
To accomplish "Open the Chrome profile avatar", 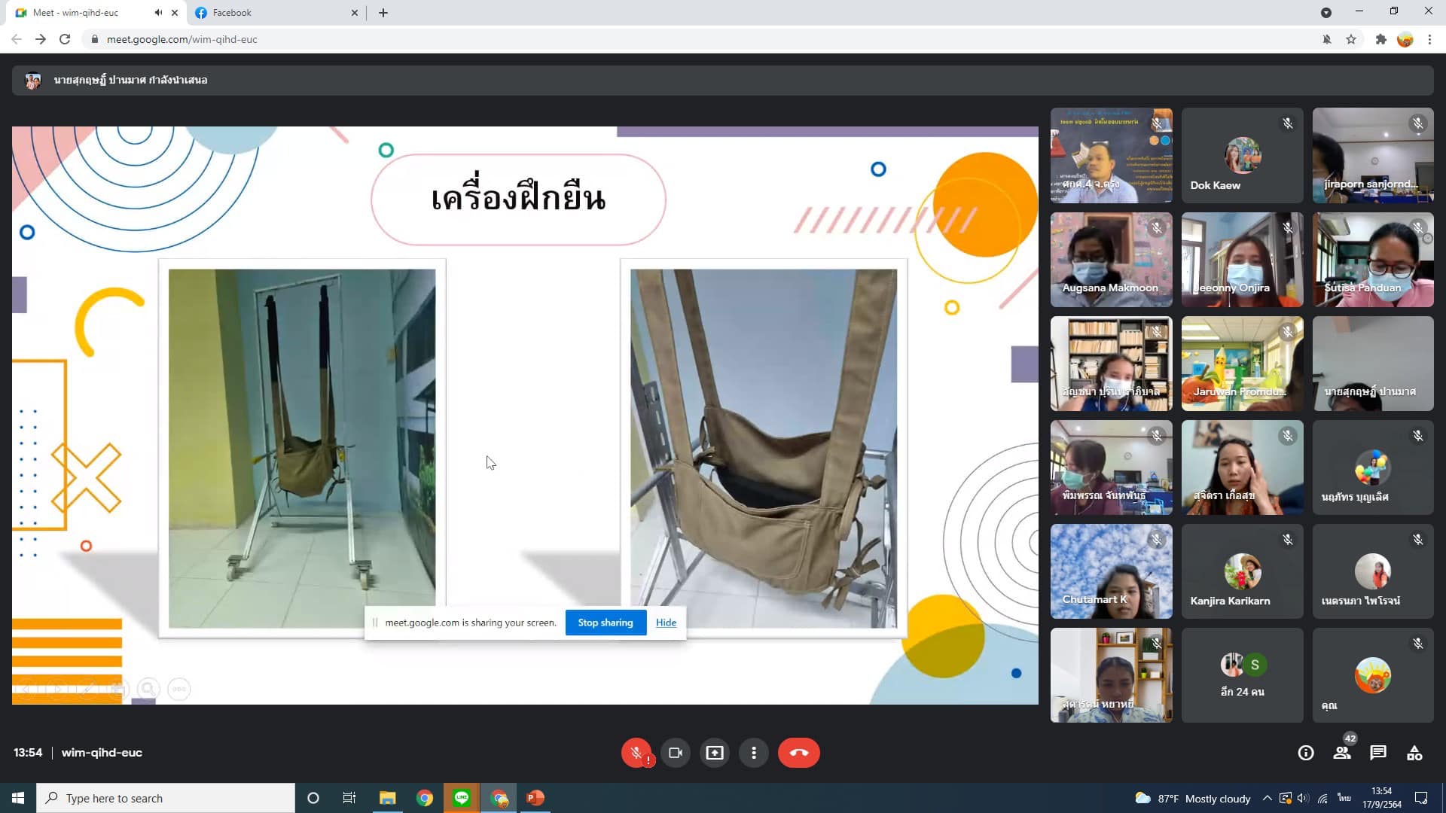I will coord(1405,39).
